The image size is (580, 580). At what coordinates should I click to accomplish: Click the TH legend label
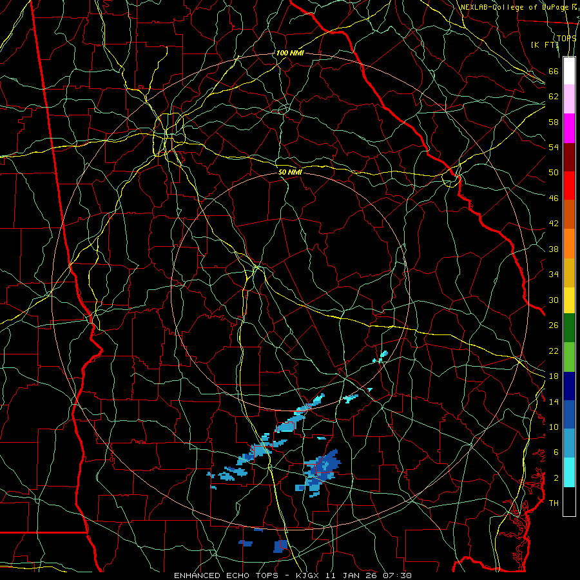coord(554,503)
